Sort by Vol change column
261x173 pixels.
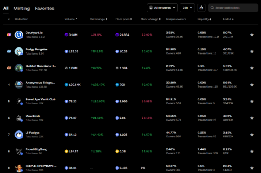click(99, 19)
